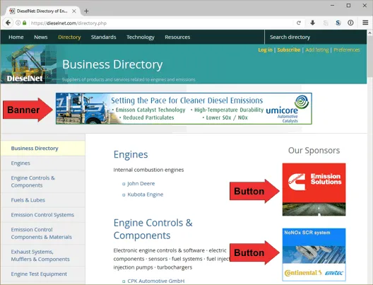Open the downloads arrow icon

click(312, 23)
